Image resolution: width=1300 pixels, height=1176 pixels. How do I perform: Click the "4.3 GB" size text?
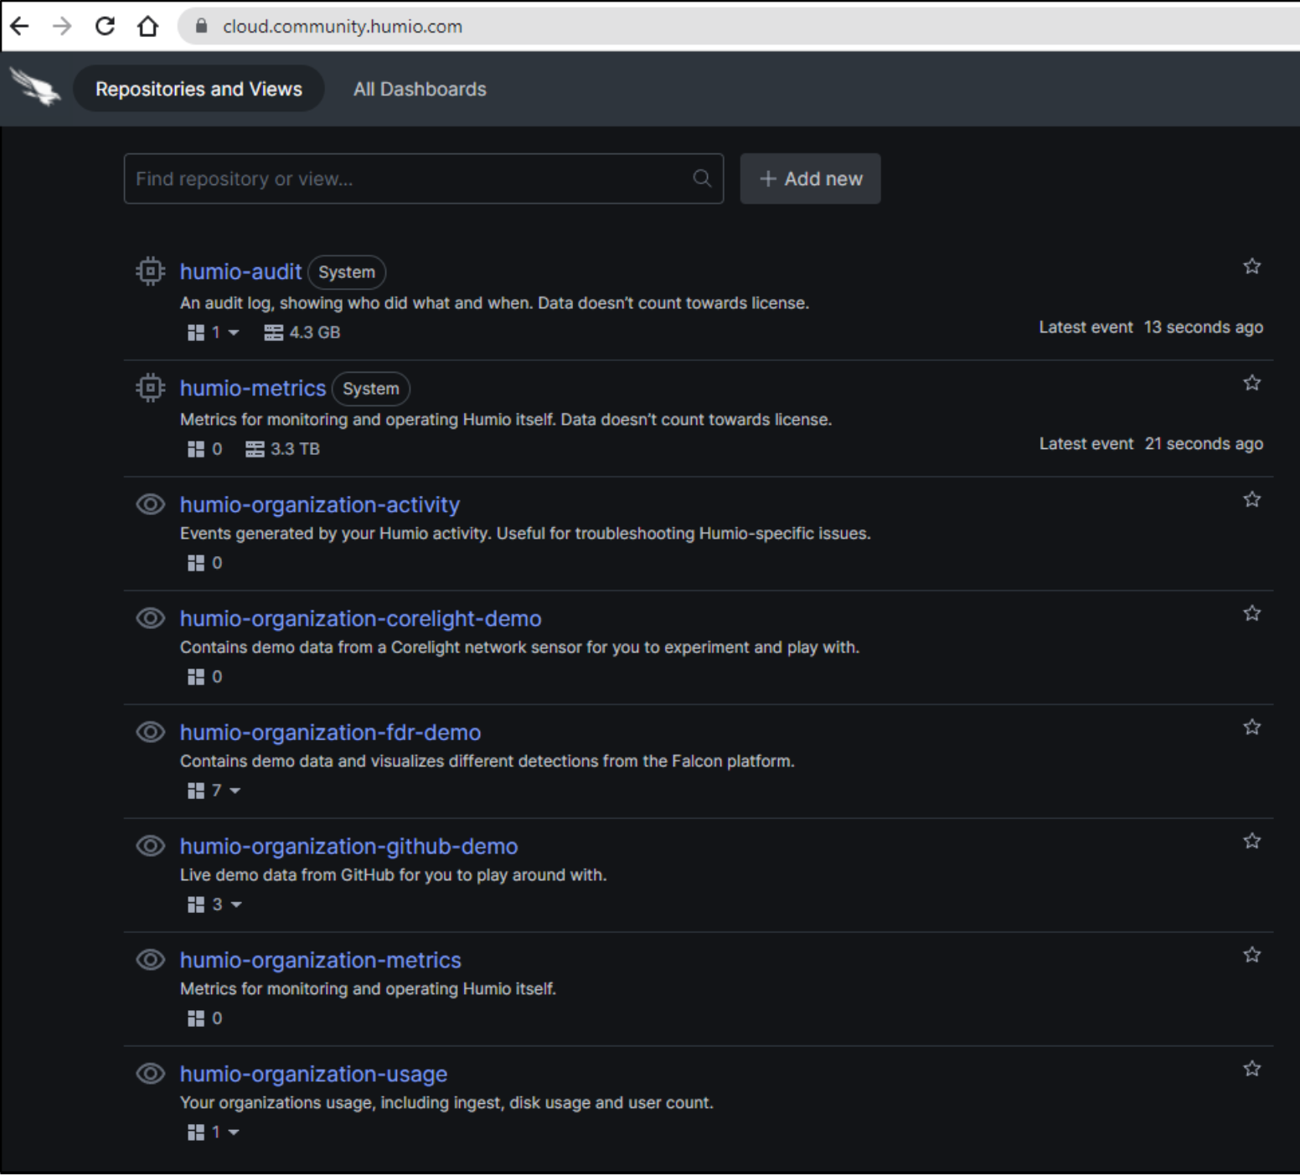315,333
